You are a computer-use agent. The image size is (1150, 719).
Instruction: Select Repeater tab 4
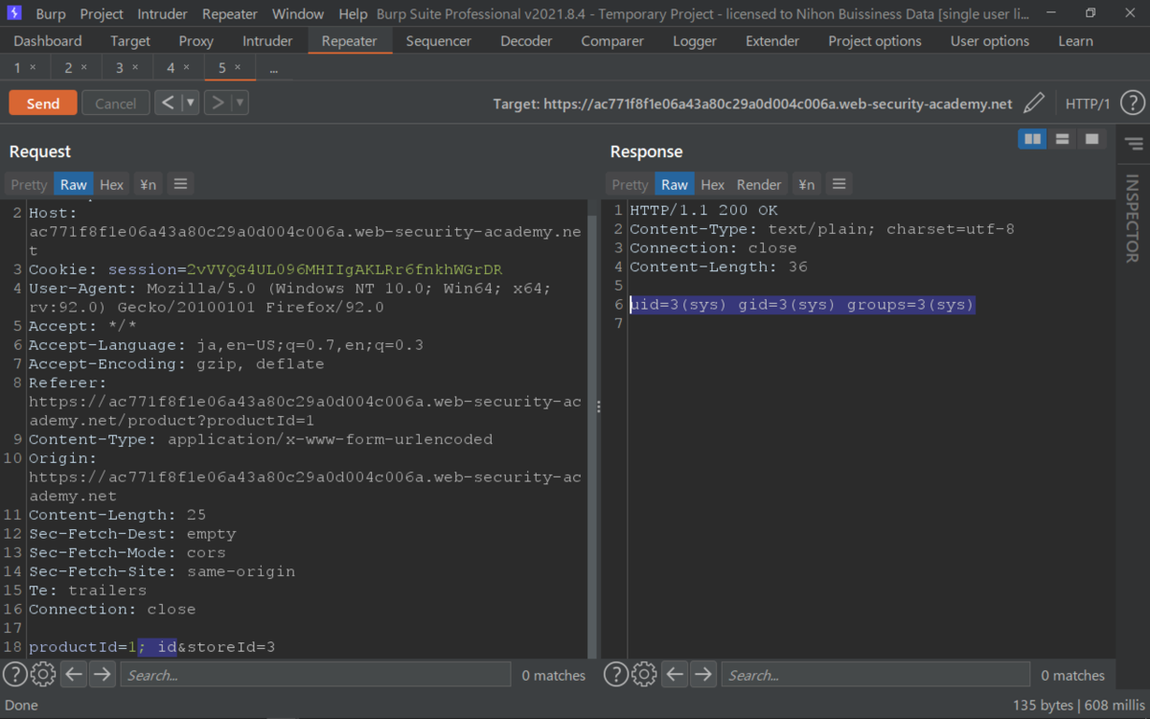[171, 68]
